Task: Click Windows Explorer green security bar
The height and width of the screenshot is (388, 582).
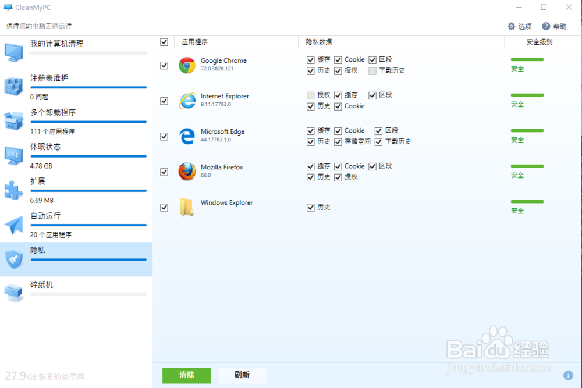Action: (527, 201)
